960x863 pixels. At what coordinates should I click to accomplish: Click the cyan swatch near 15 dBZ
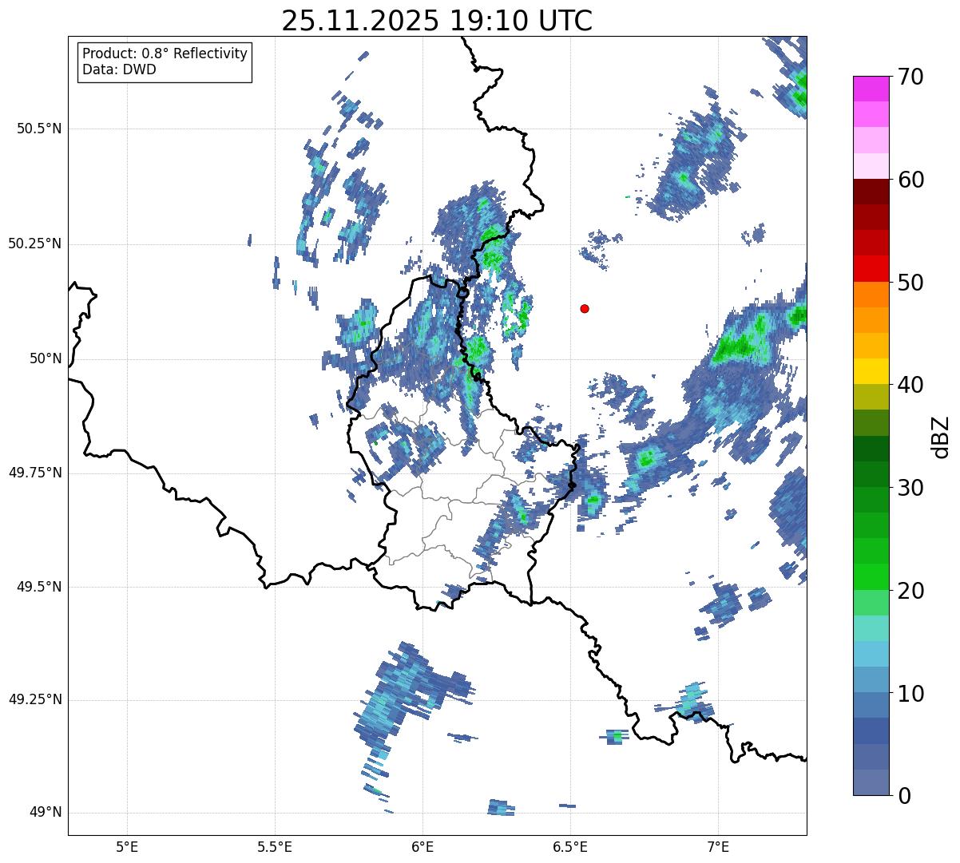click(871, 654)
